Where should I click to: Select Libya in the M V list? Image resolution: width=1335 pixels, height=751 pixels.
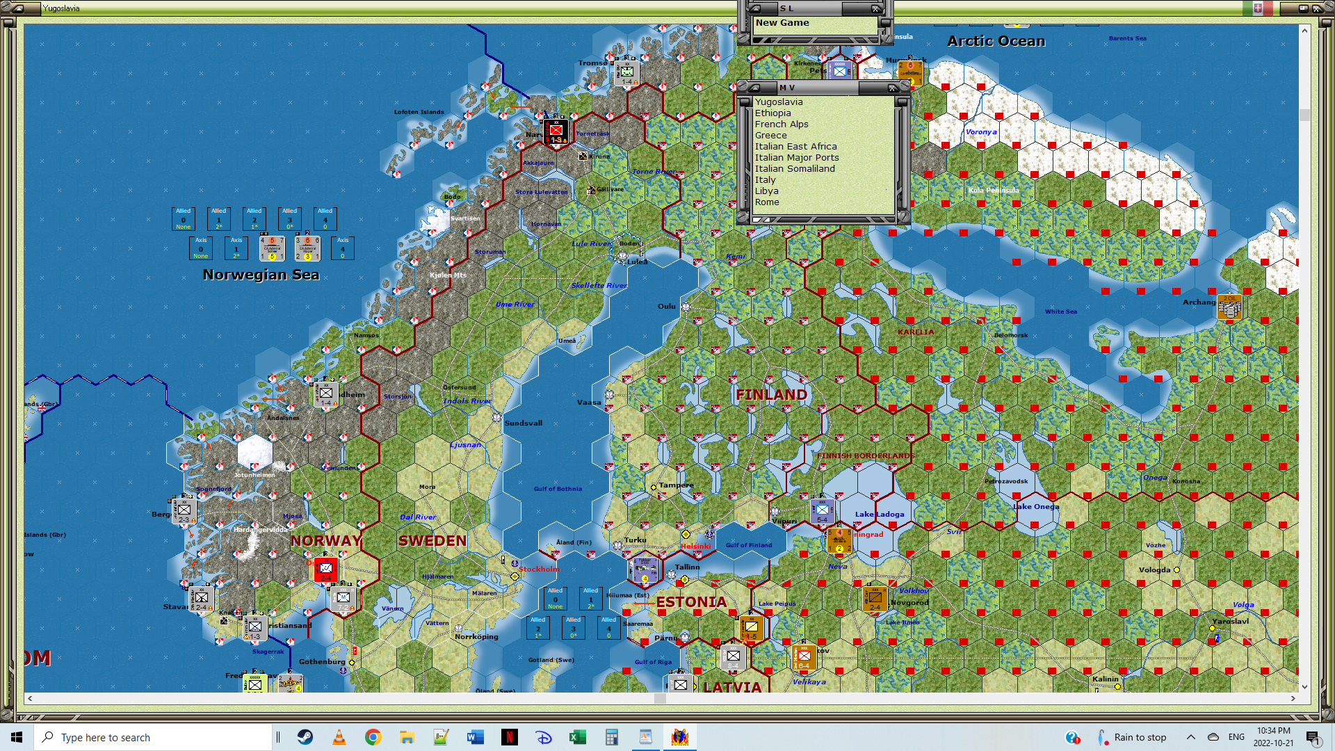click(x=766, y=191)
